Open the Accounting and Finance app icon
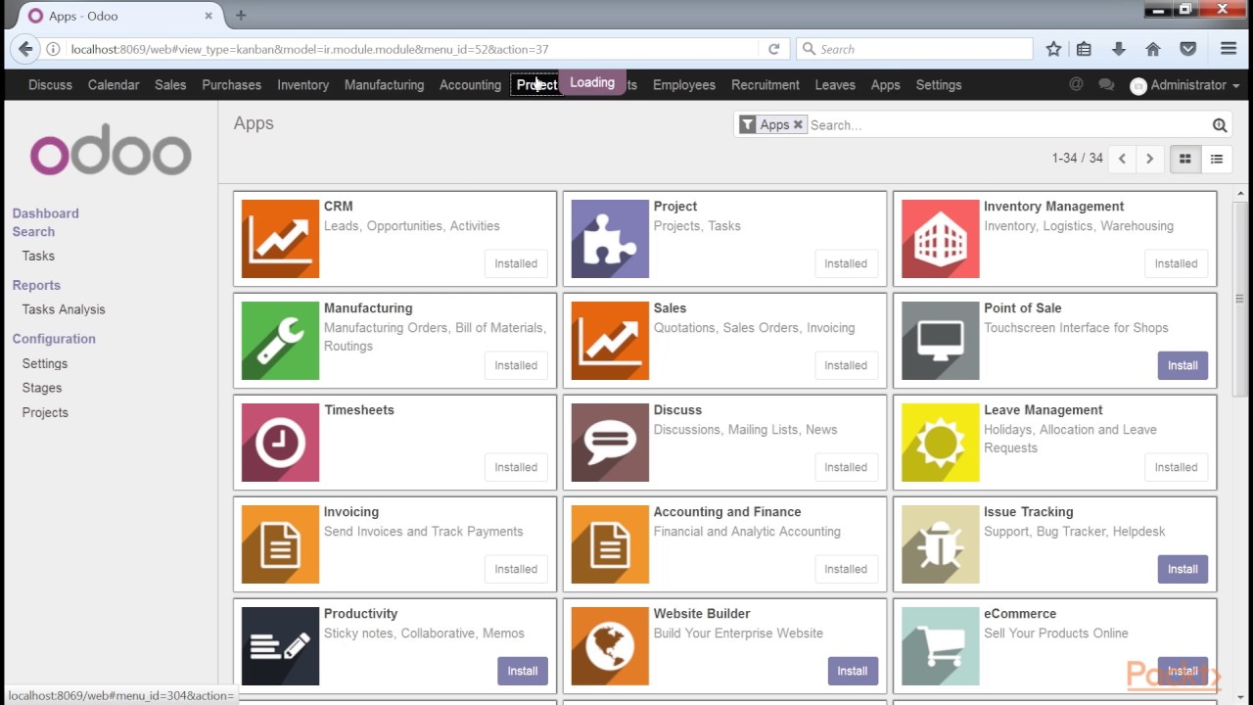Screen dimensions: 1253x705 coord(610,544)
